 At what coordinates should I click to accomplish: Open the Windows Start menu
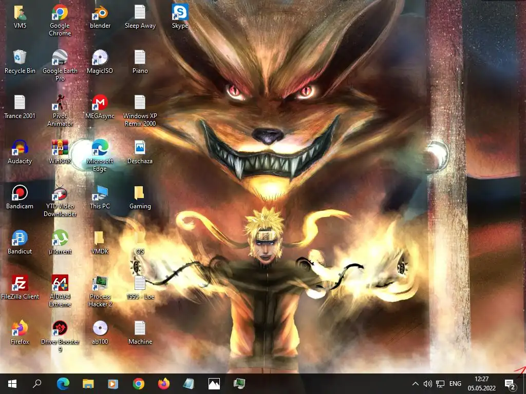pyautogui.click(x=12, y=384)
